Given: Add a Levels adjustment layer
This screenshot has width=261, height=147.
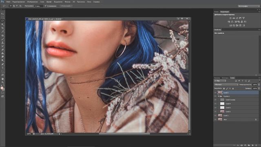Looking at the screenshot, I should point(234,18).
